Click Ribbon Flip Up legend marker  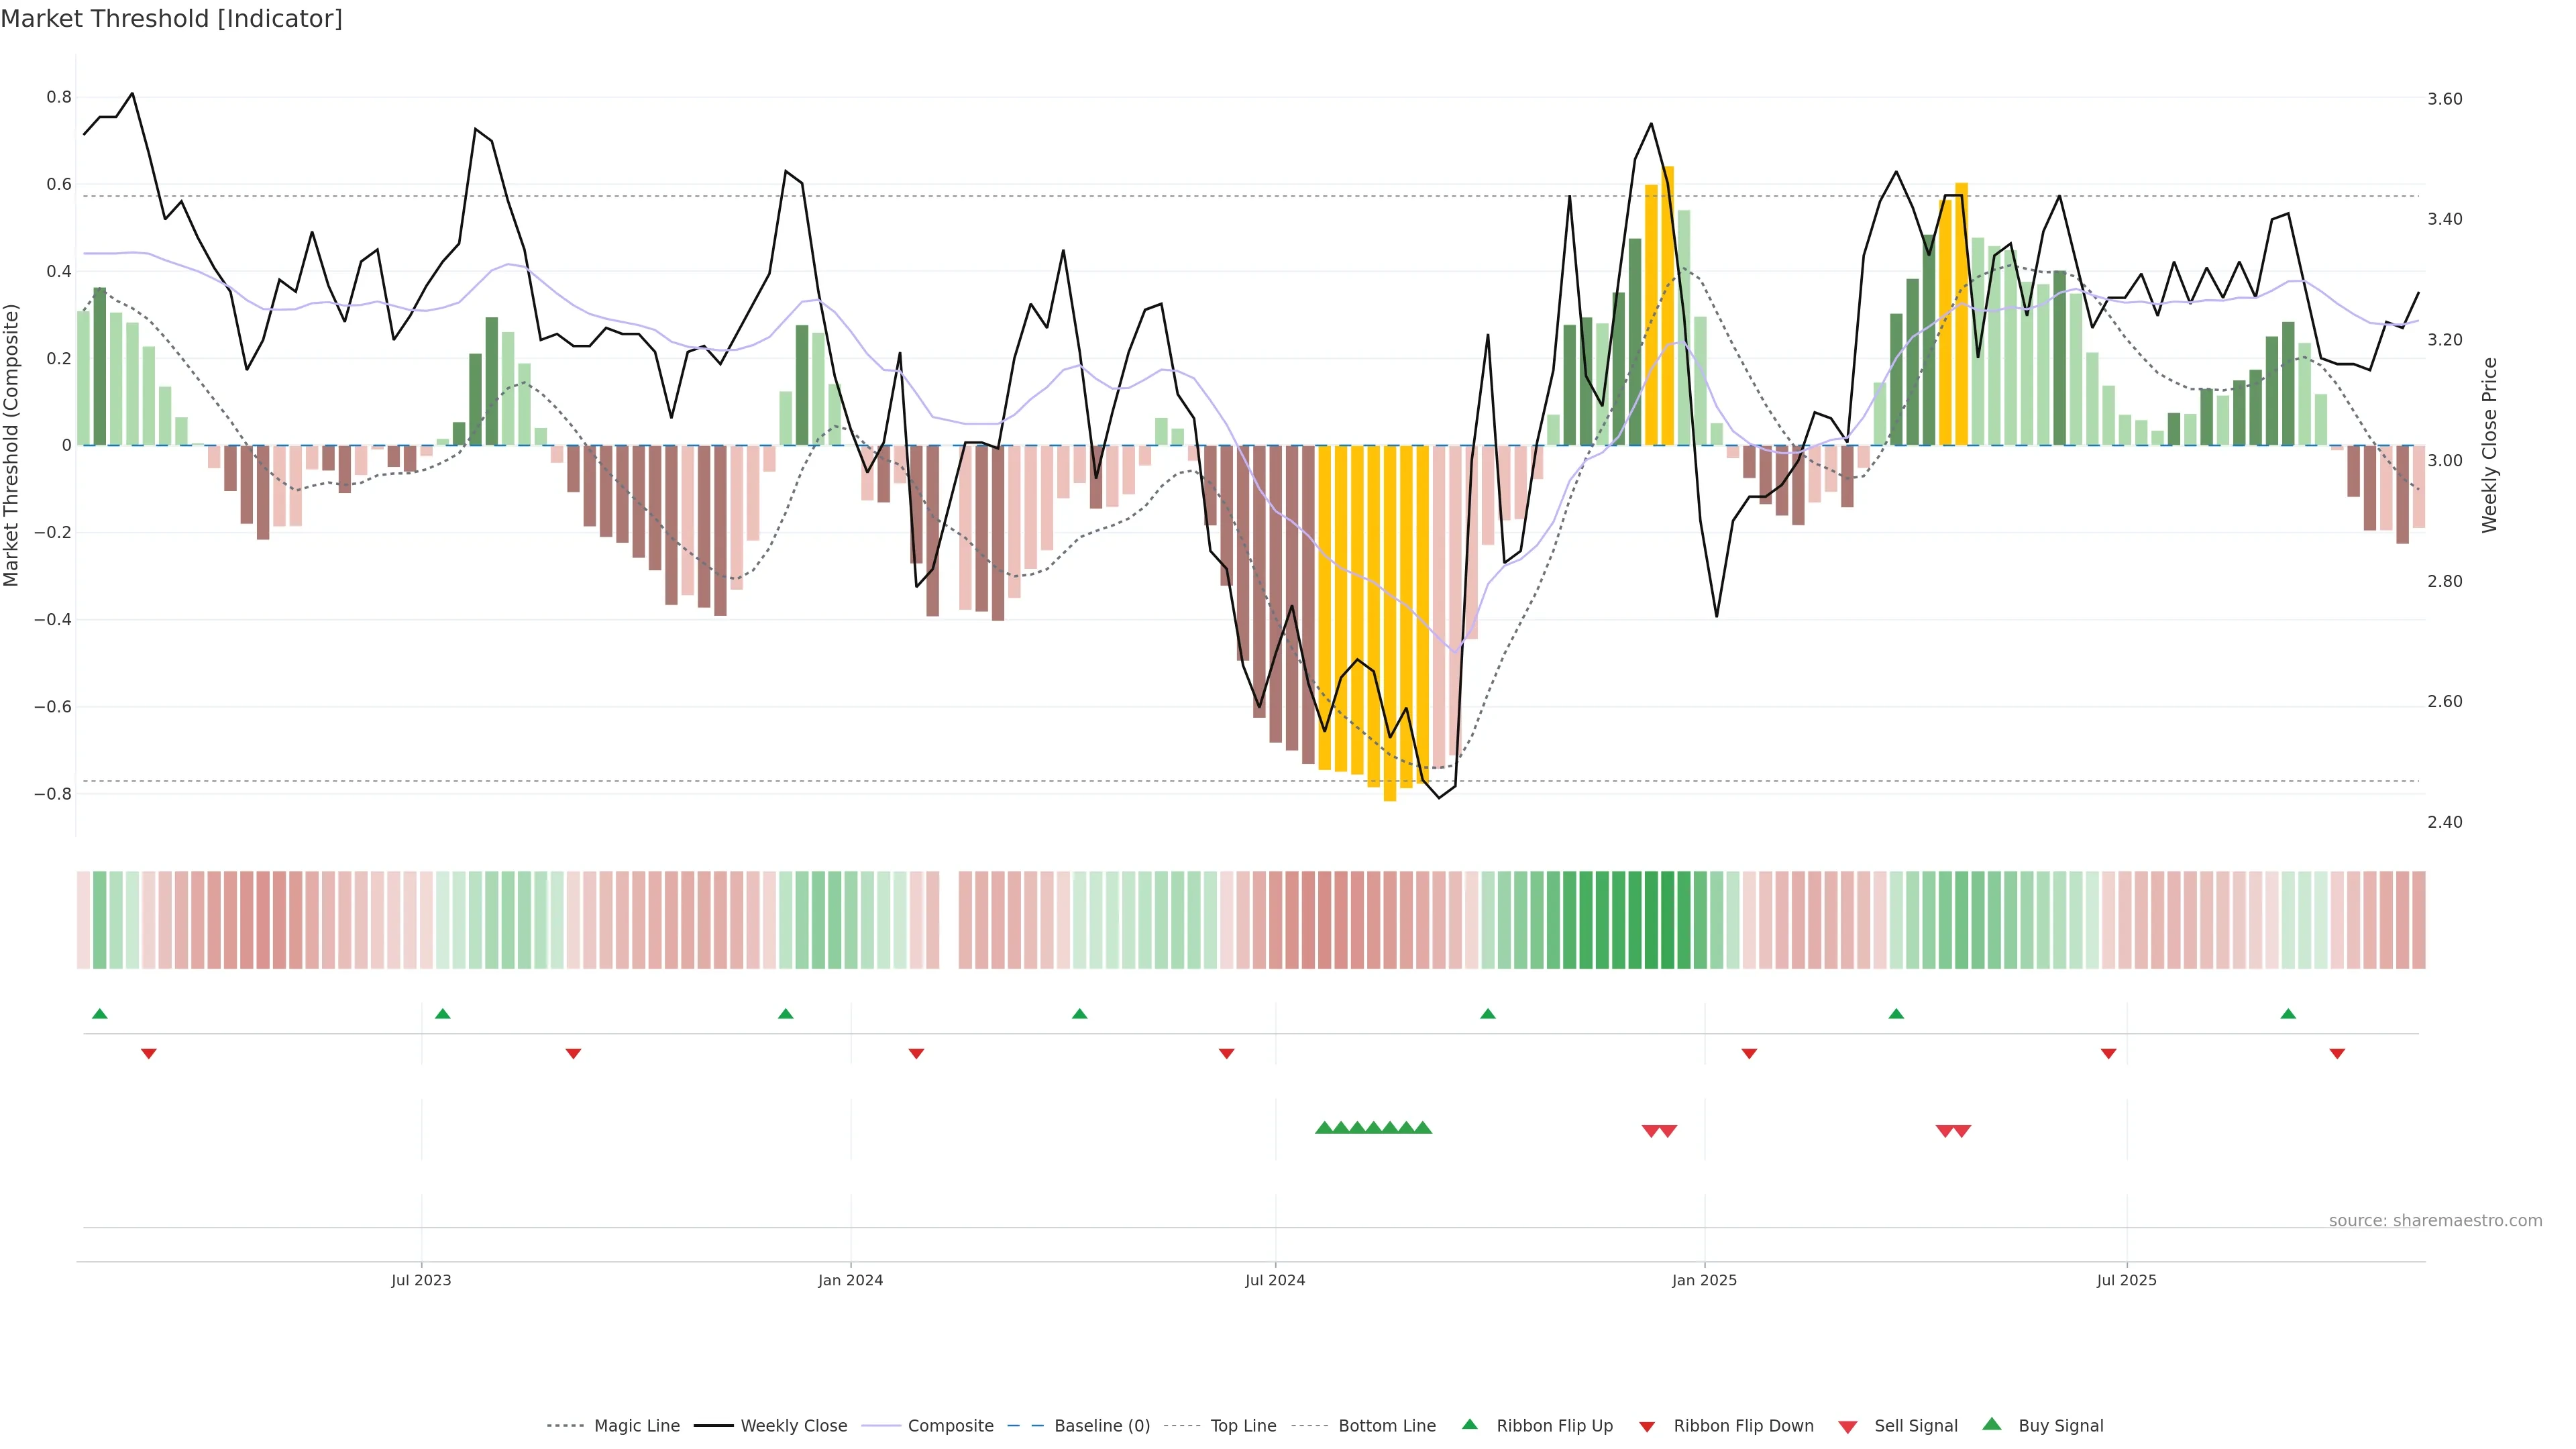click(1469, 1424)
